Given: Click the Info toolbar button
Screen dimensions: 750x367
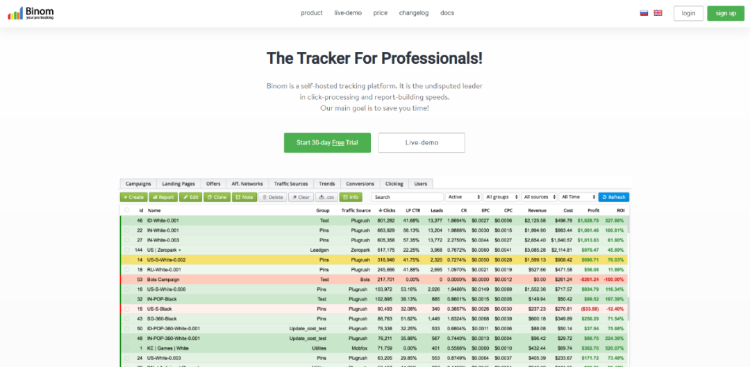Looking at the screenshot, I should [351, 197].
